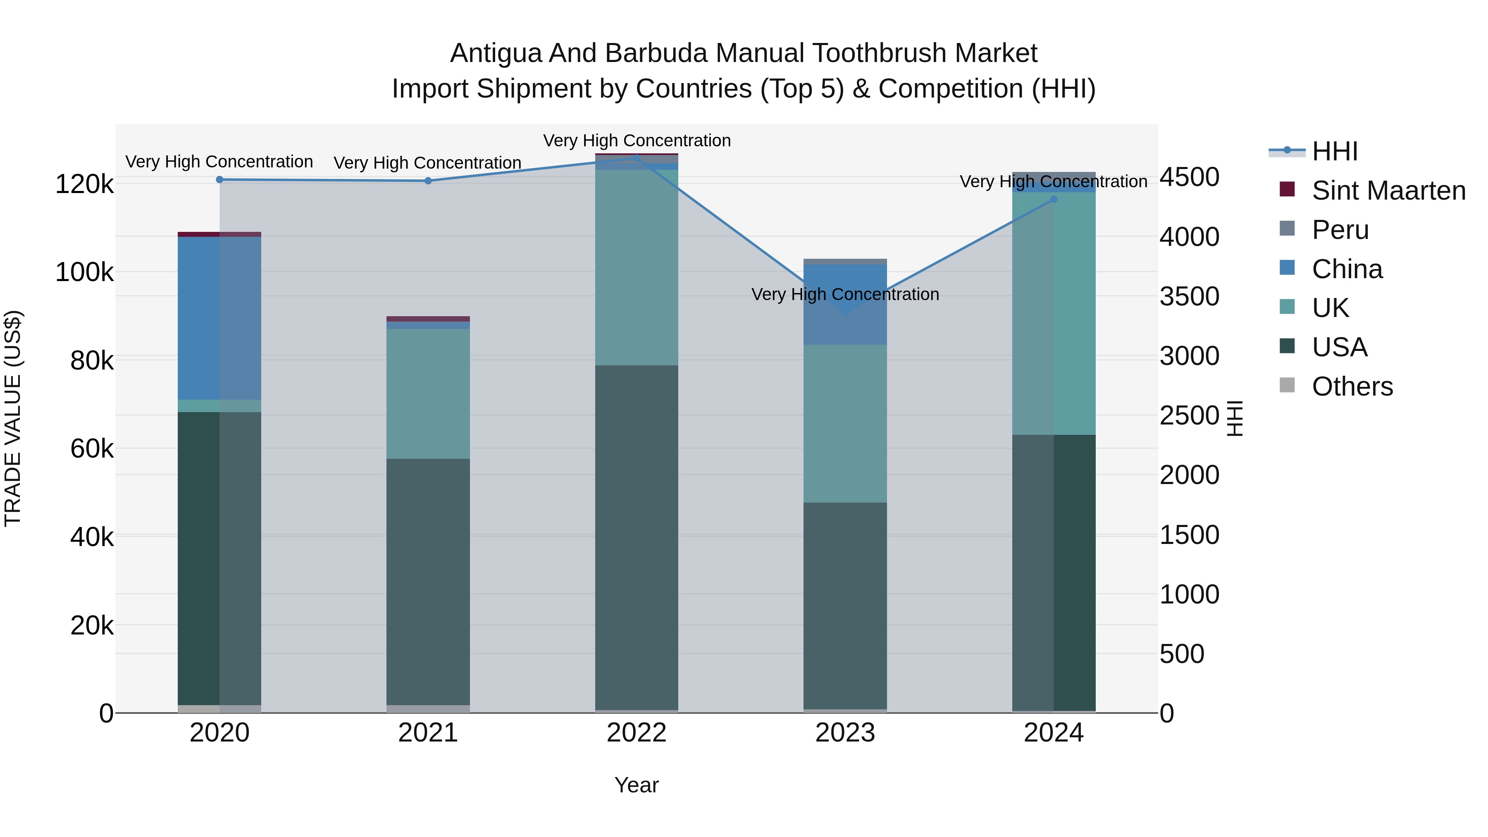Viewport: 1488px width, 837px height.
Task: Click the TRADE VALUE (US$) axis title
Action: [13, 418]
